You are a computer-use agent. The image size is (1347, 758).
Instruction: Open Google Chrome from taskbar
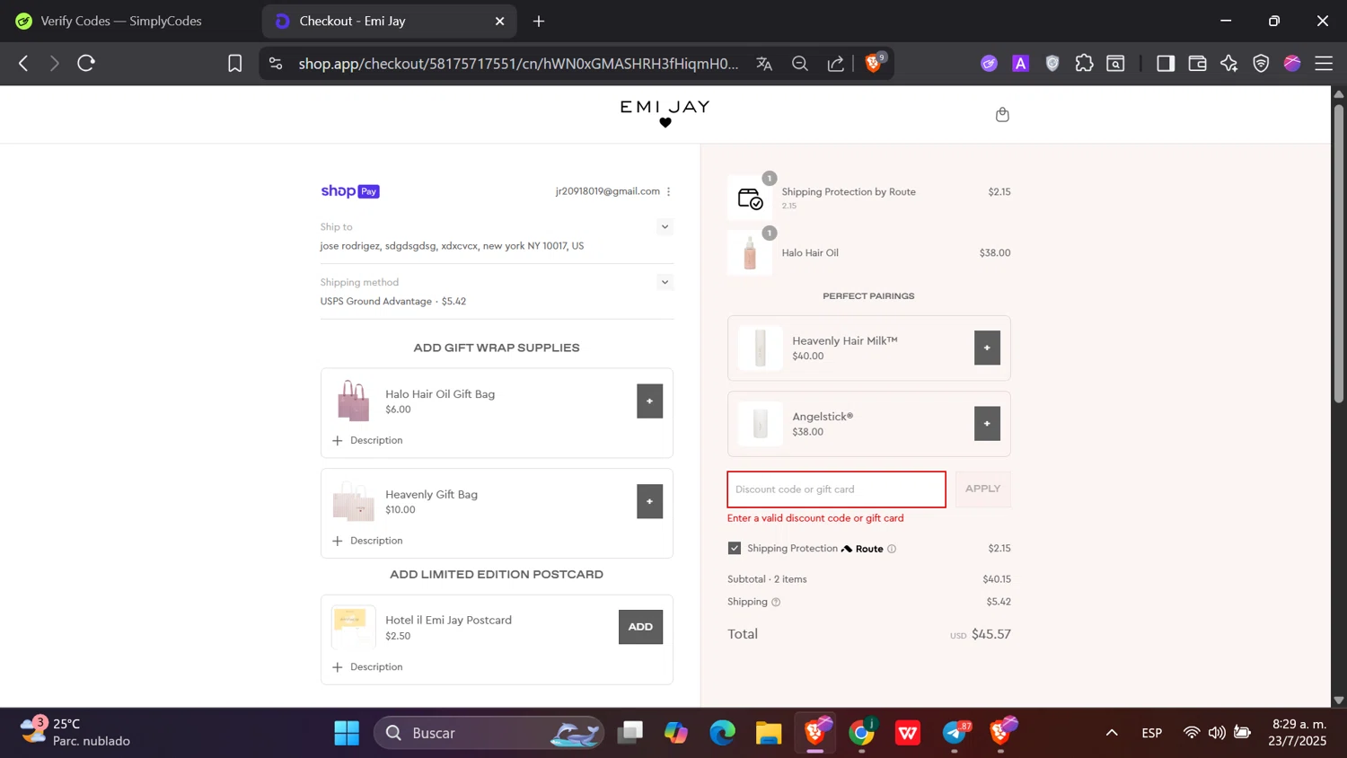(862, 733)
